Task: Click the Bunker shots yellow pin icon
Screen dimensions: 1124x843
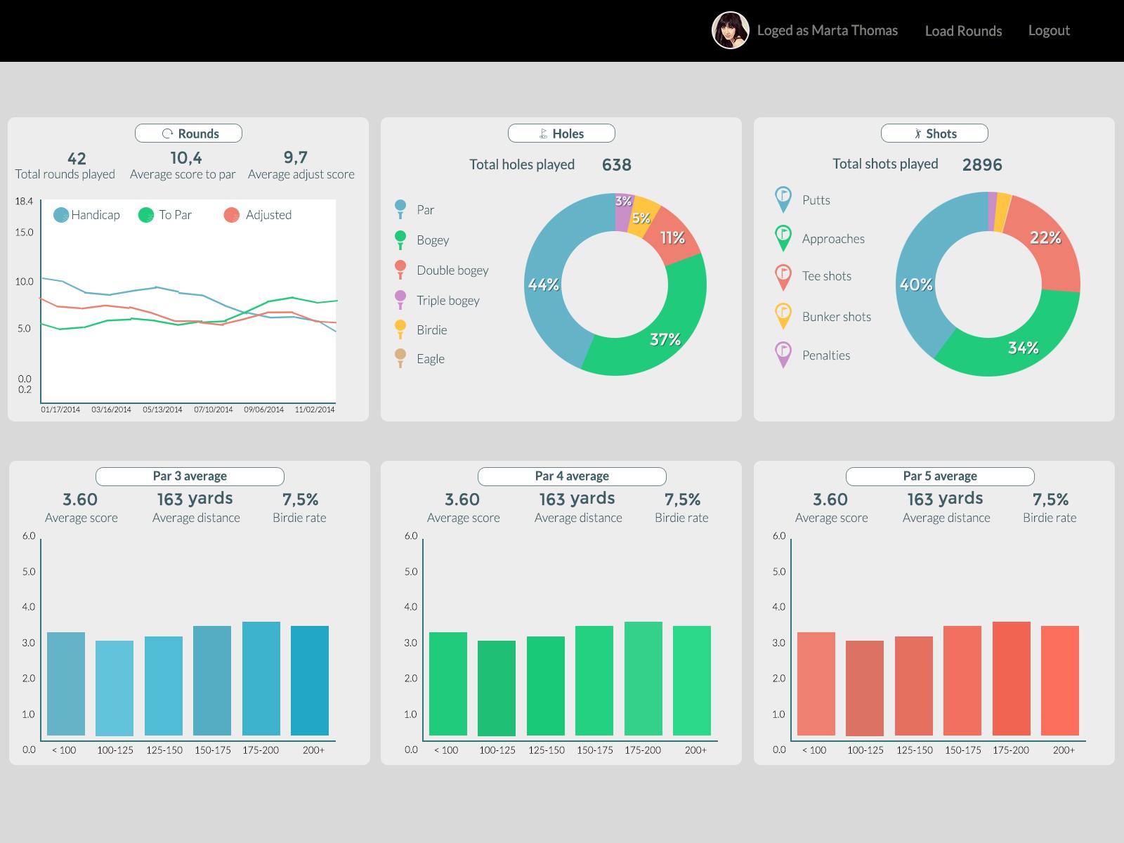Action: click(783, 315)
